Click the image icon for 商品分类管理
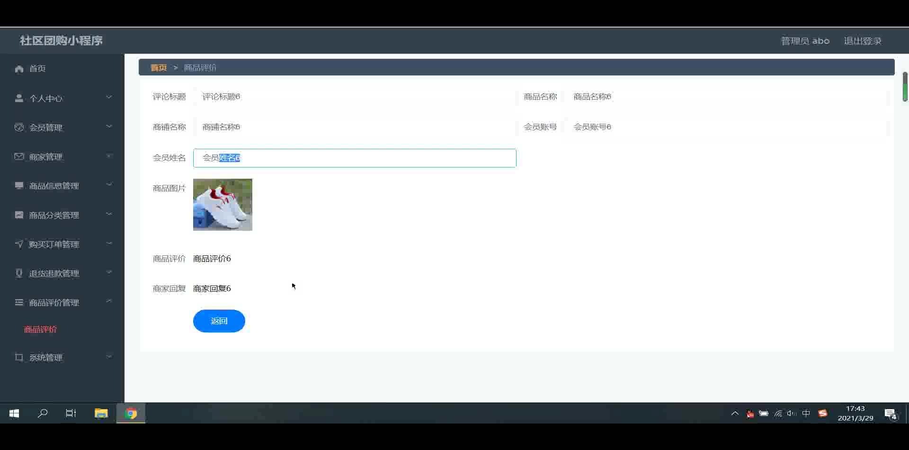This screenshot has height=450, width=909. click(19, 215)
